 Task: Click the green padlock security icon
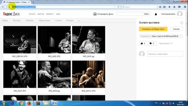click(x=9, y=7)
